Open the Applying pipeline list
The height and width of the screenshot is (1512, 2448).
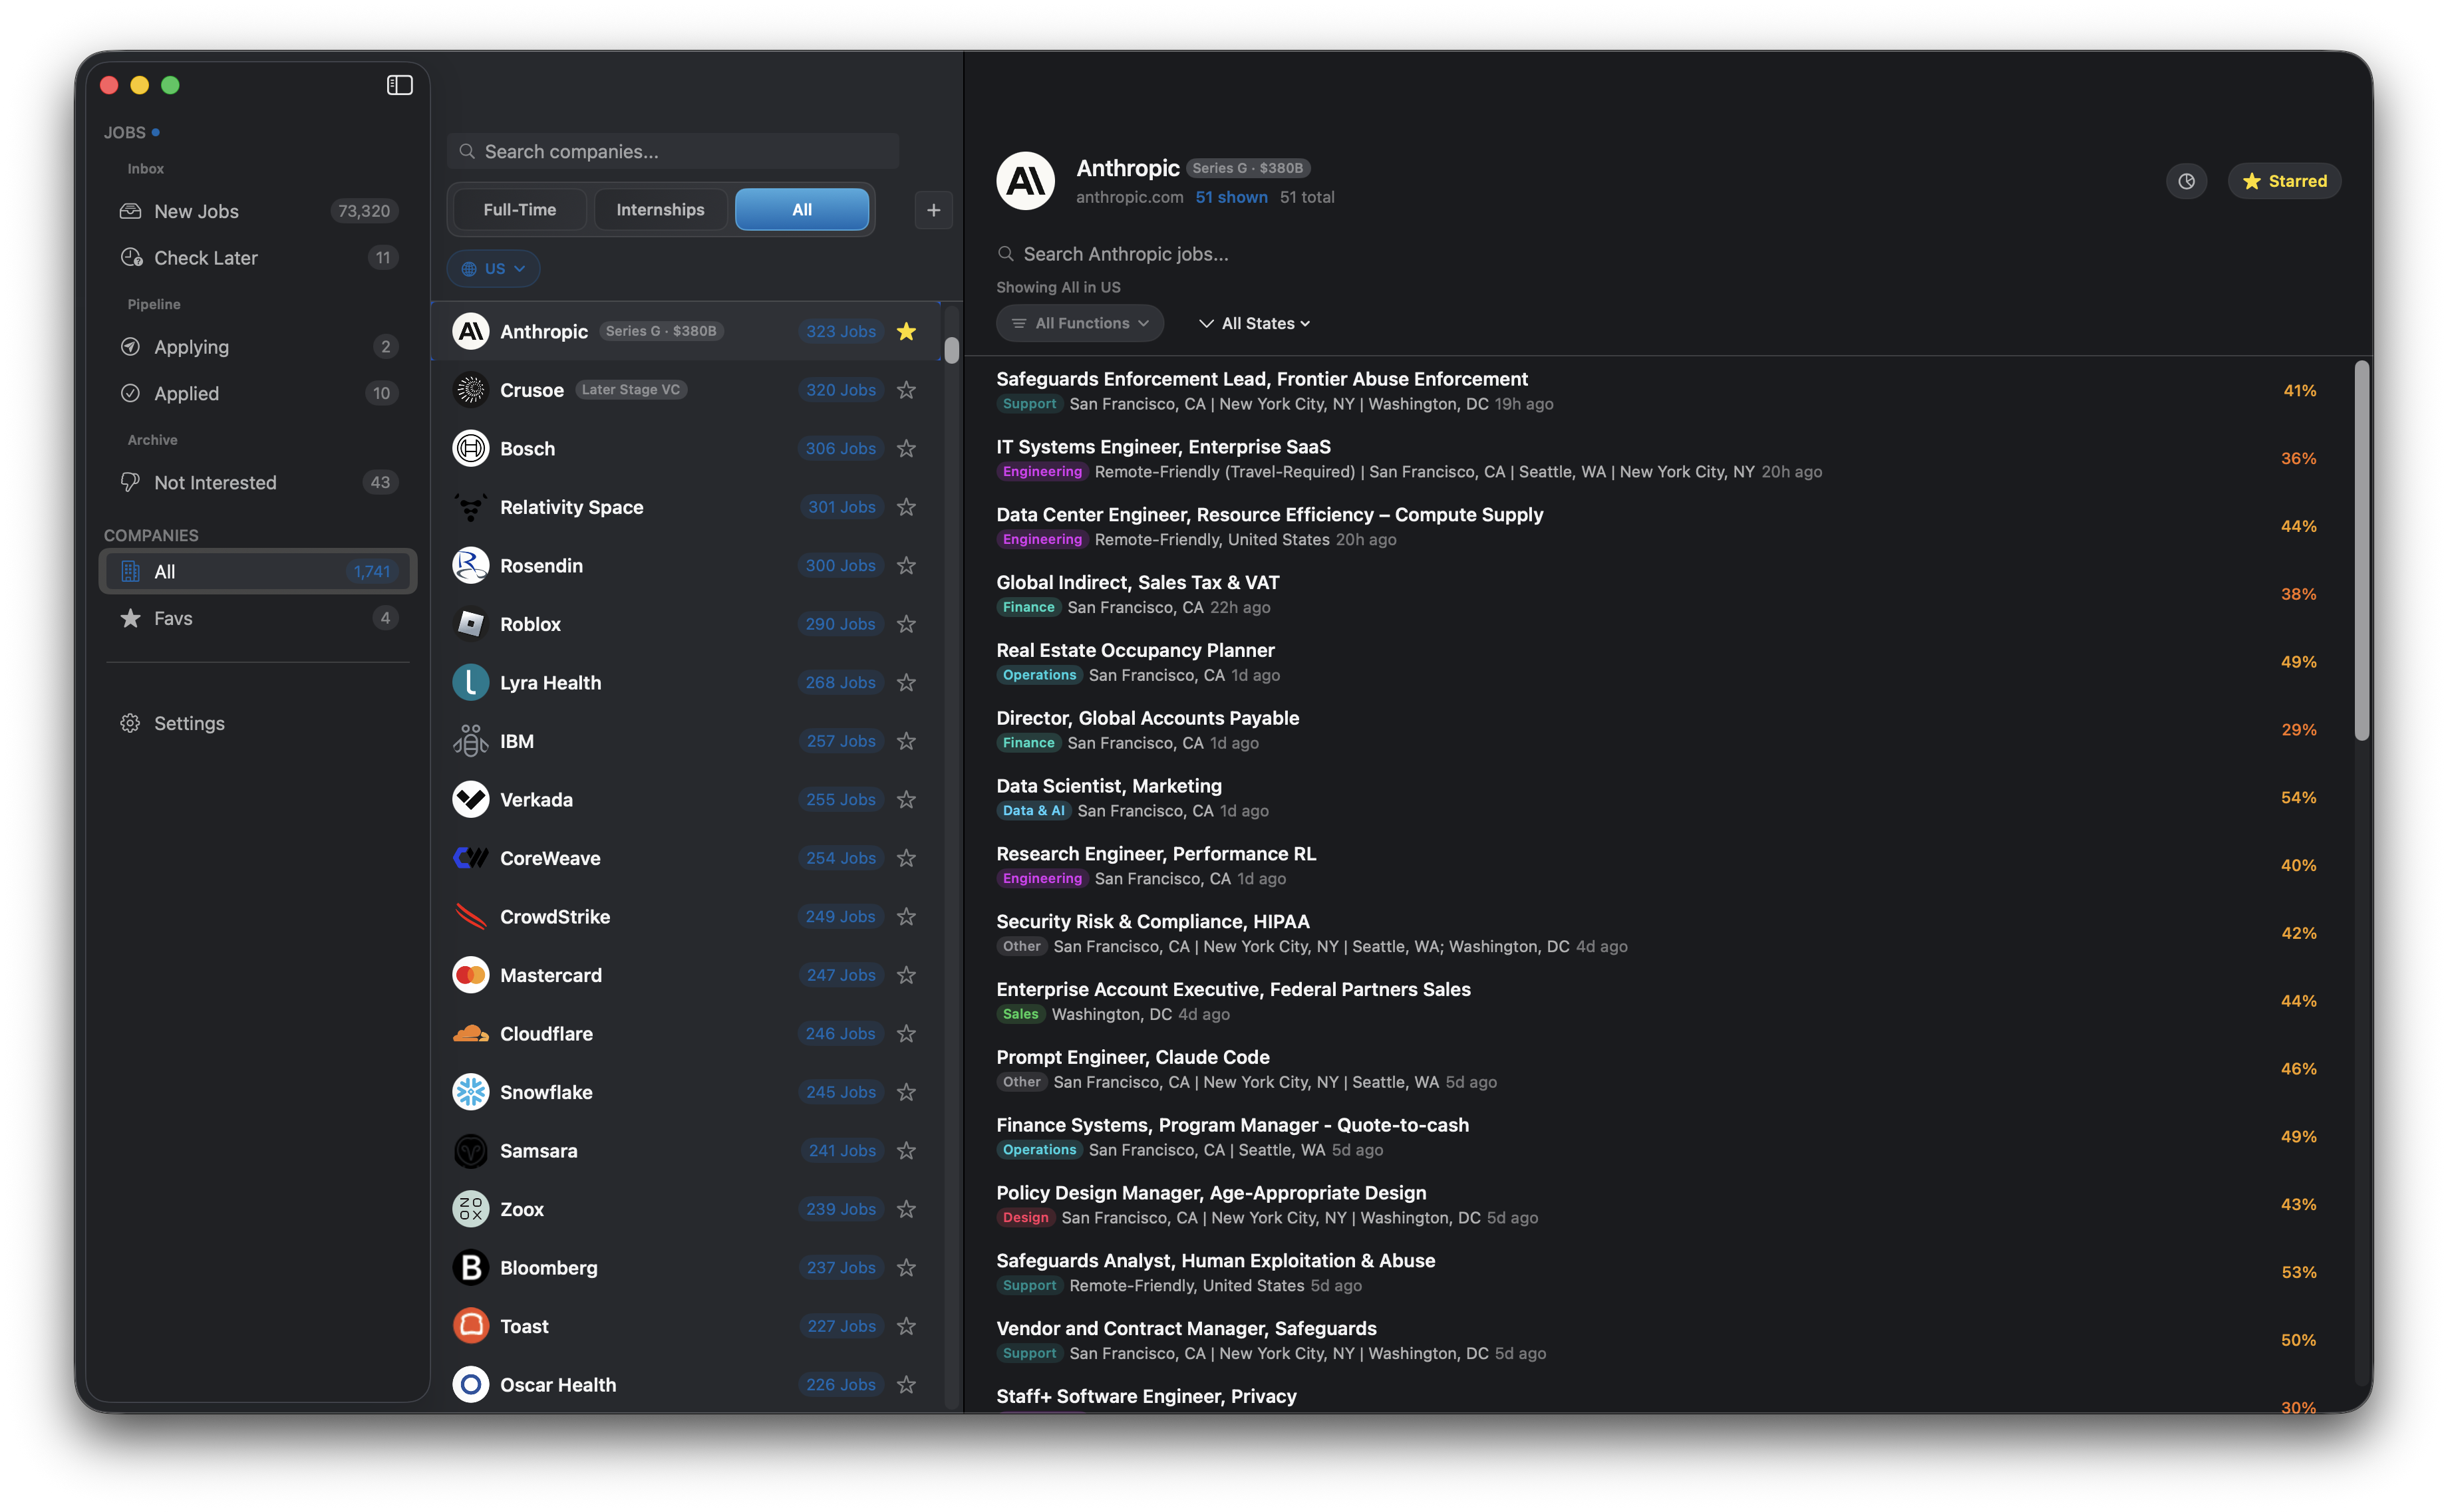tap(258, 347)
